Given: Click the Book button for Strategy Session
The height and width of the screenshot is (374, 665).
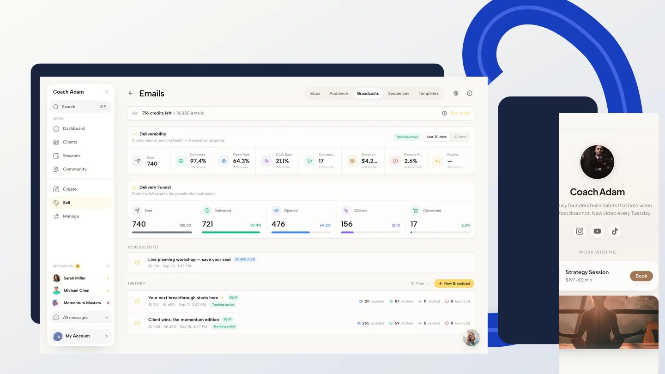Looking at the screenshot, I should click(x=641, y=276).
